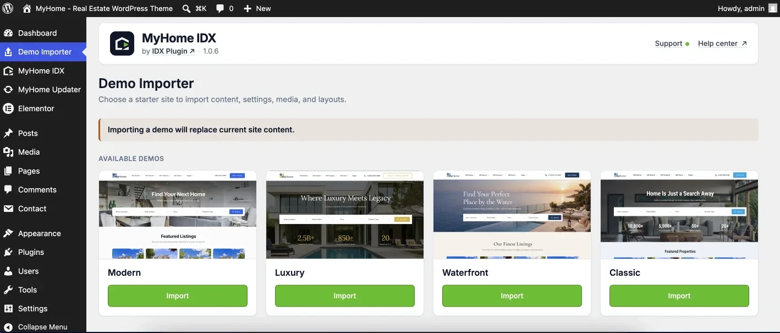Viewport: 780px width, 333px height.
Task: Click the Posts pushpin icon
Action: pyautogui.click(x=8, y=133)
